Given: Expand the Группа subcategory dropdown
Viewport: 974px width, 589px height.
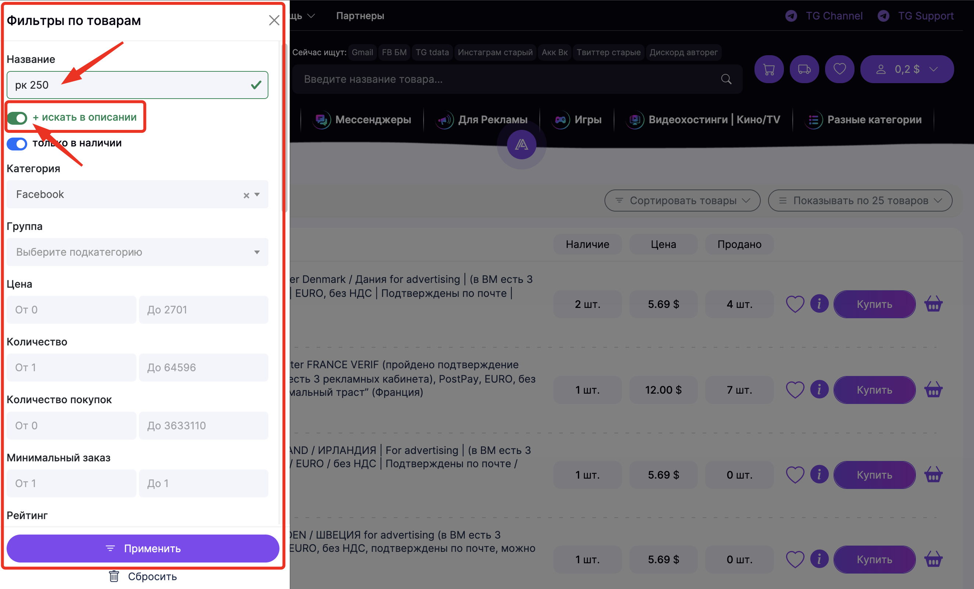Looking at the screenshot, I should tap(137, 252).
